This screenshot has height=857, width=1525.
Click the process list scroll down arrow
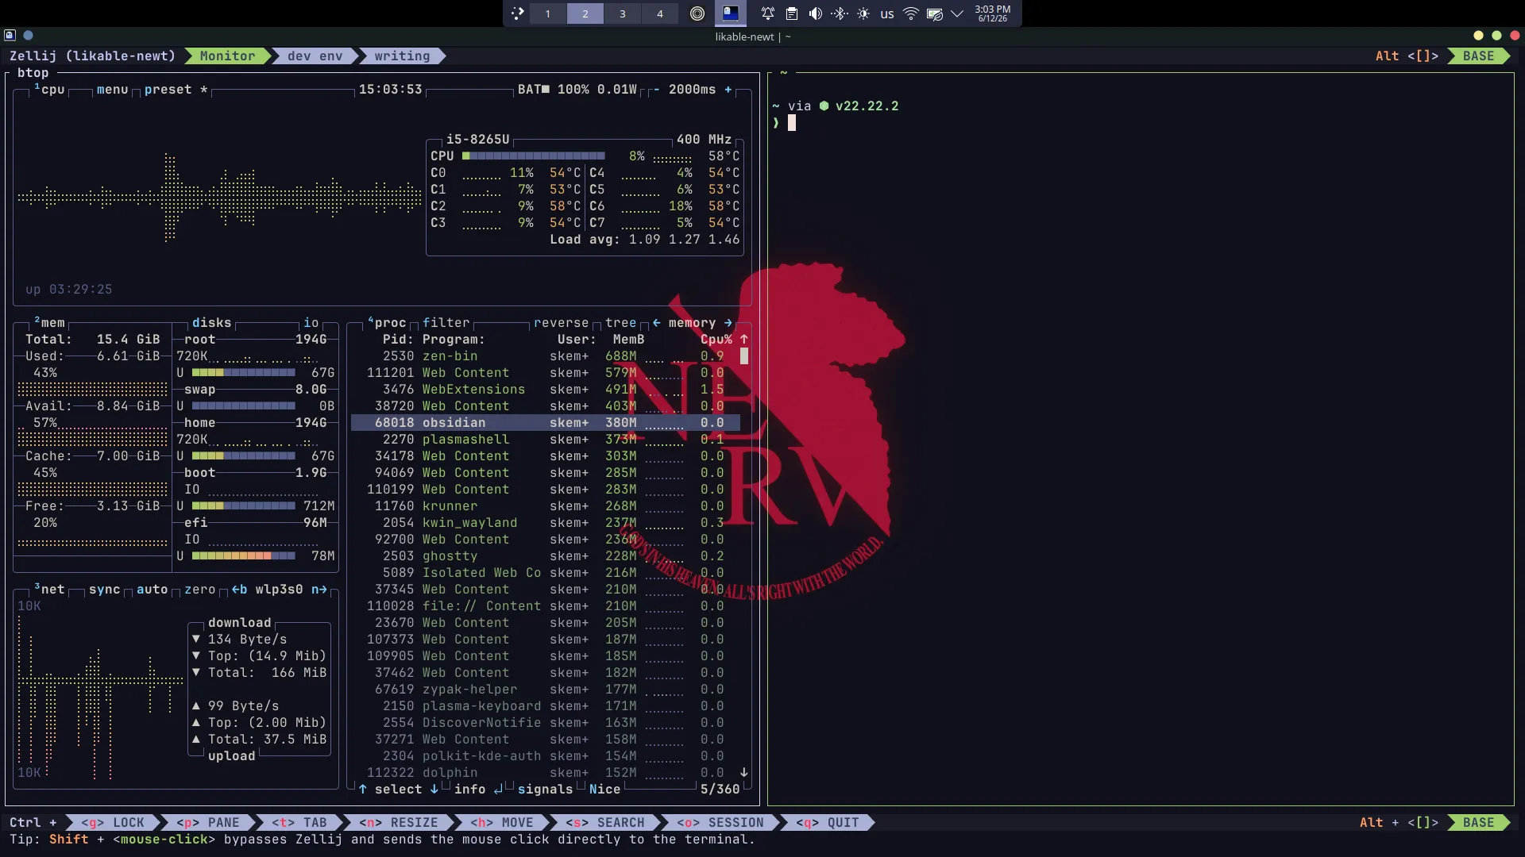743,773
